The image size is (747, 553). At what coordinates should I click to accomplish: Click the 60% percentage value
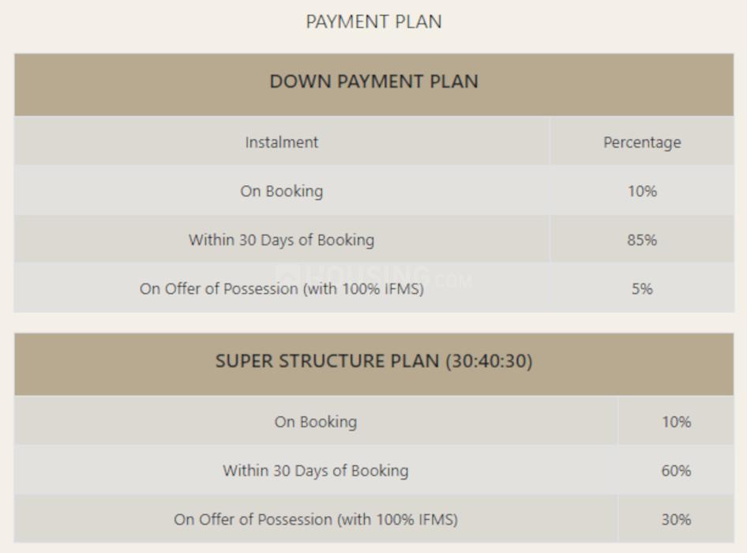676,471
